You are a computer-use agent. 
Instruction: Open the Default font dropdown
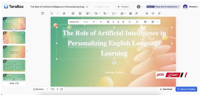coord(75,22)
